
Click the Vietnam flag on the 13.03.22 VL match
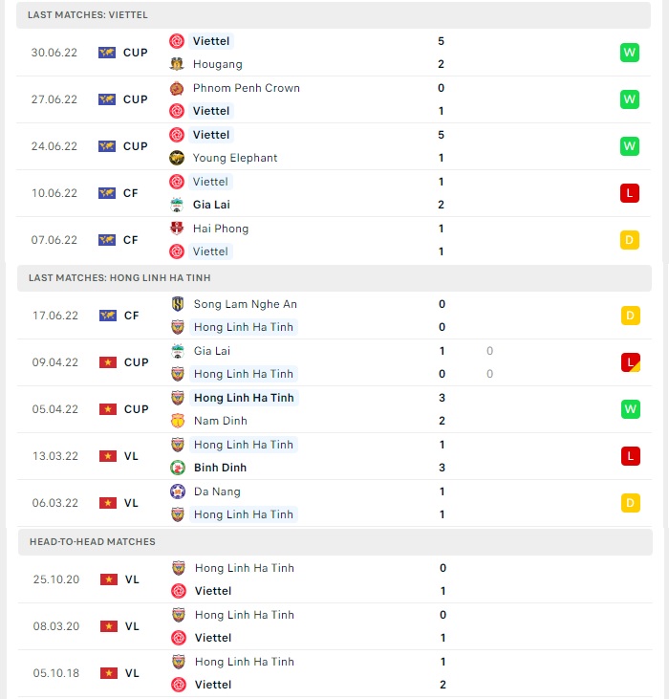[108, 456]
